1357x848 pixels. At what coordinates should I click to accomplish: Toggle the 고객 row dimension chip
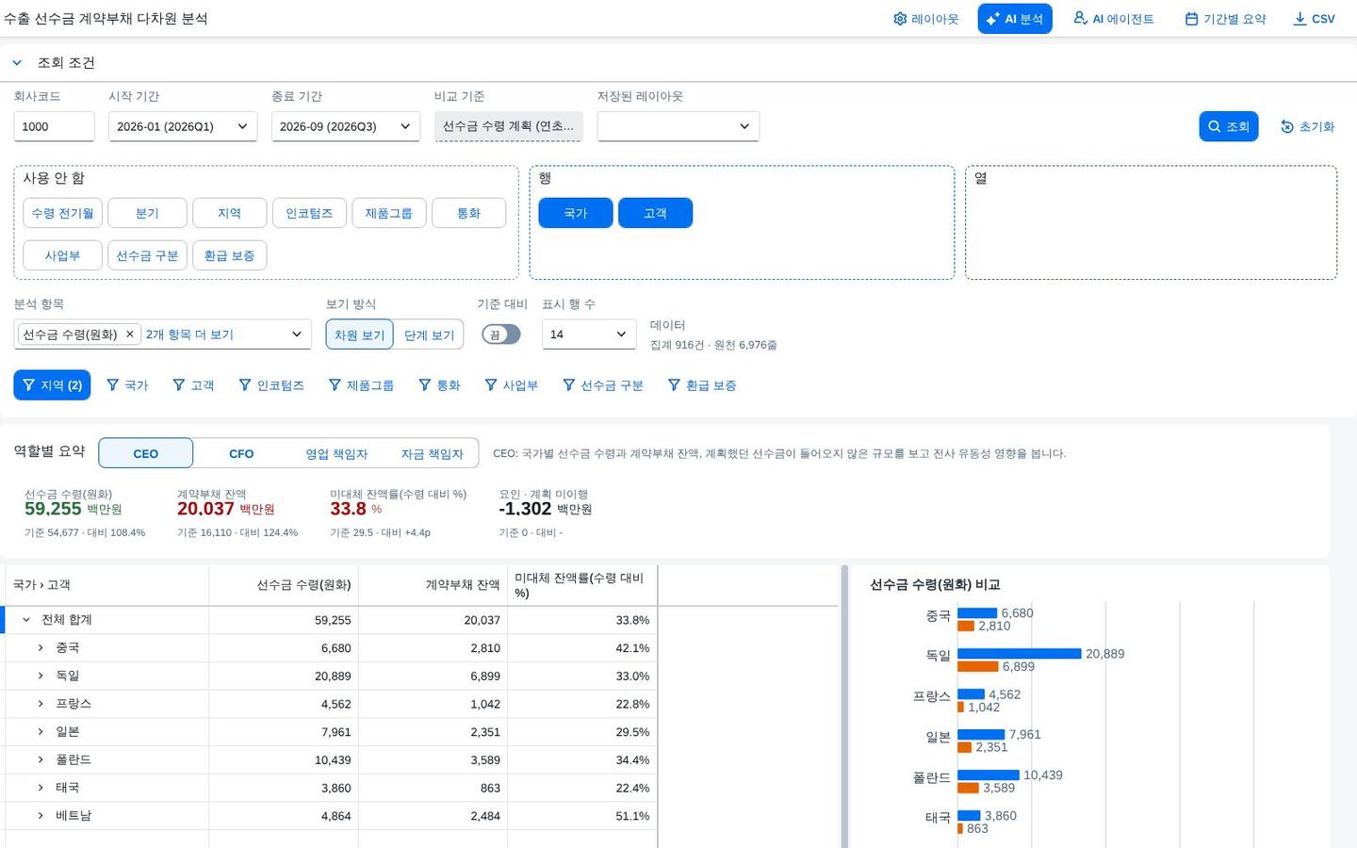tap(655, 213)
